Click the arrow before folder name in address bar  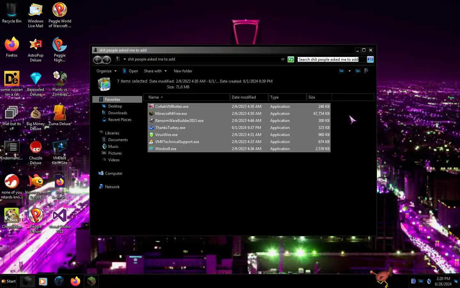coord(125,59)
